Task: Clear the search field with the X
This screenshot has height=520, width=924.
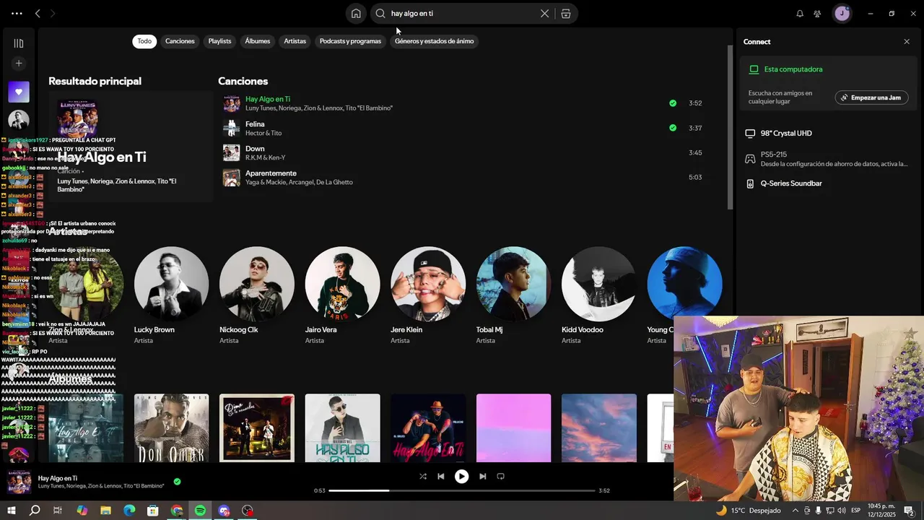Action: click(544, 13)
